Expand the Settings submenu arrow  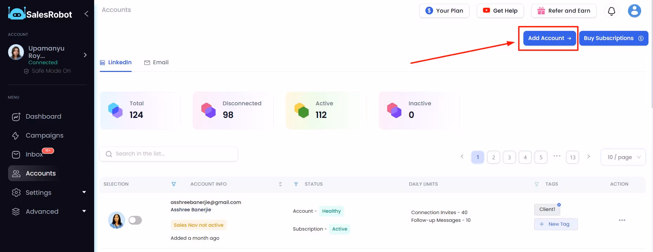84,192
